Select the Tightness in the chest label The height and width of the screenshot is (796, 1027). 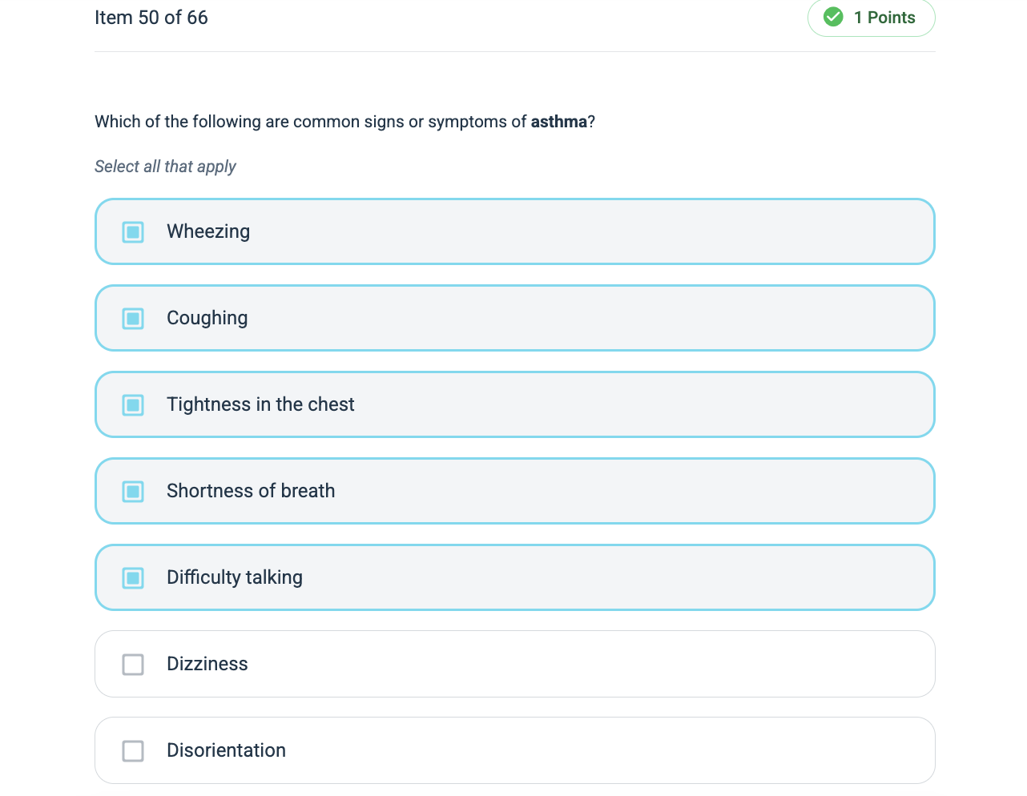[x=260, y=404]
